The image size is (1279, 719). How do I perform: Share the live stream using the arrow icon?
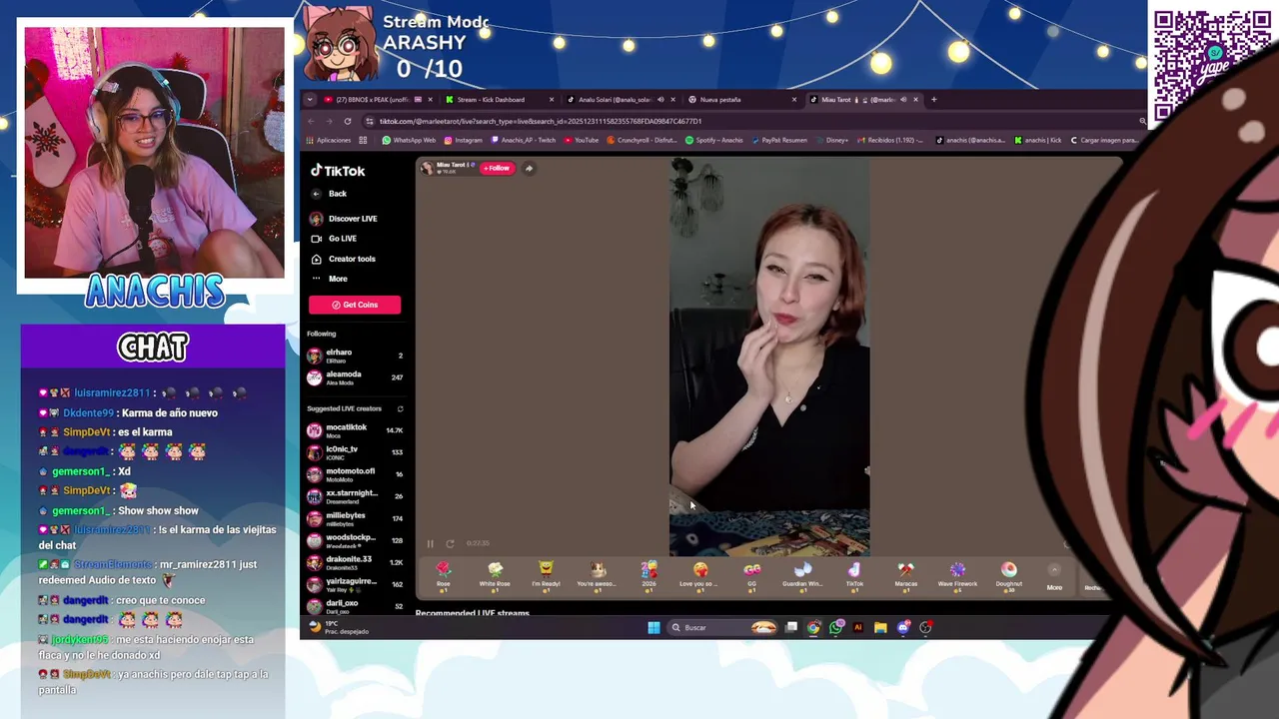click(529, 168)
